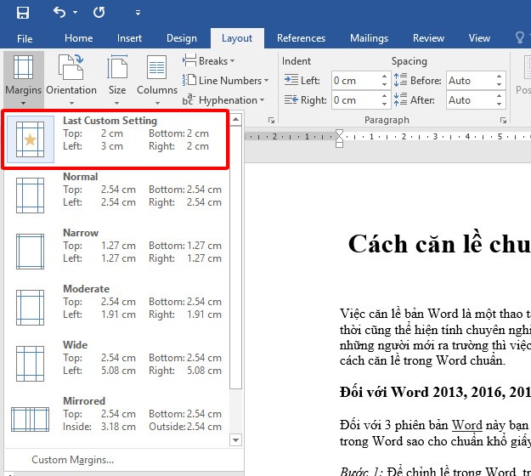
Task: Open the Paragraph dialog launcher
Action: [x=504, y=121]
